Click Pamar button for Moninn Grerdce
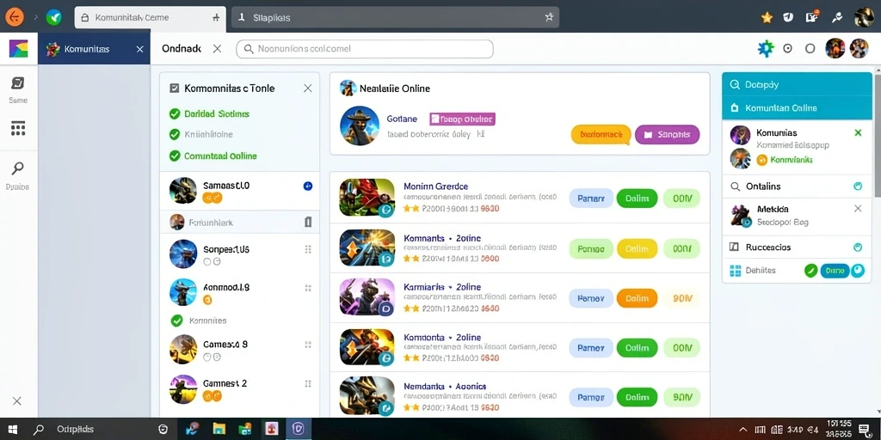The height and width of the screenshot is (440, 881). click(591, 199)
